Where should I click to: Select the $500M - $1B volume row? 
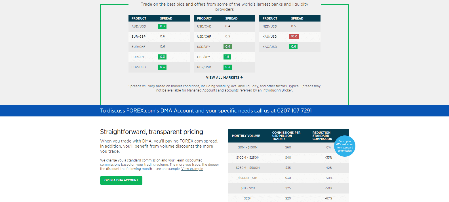[288, 178]
